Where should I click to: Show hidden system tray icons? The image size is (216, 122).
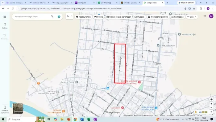click(183, 119)
